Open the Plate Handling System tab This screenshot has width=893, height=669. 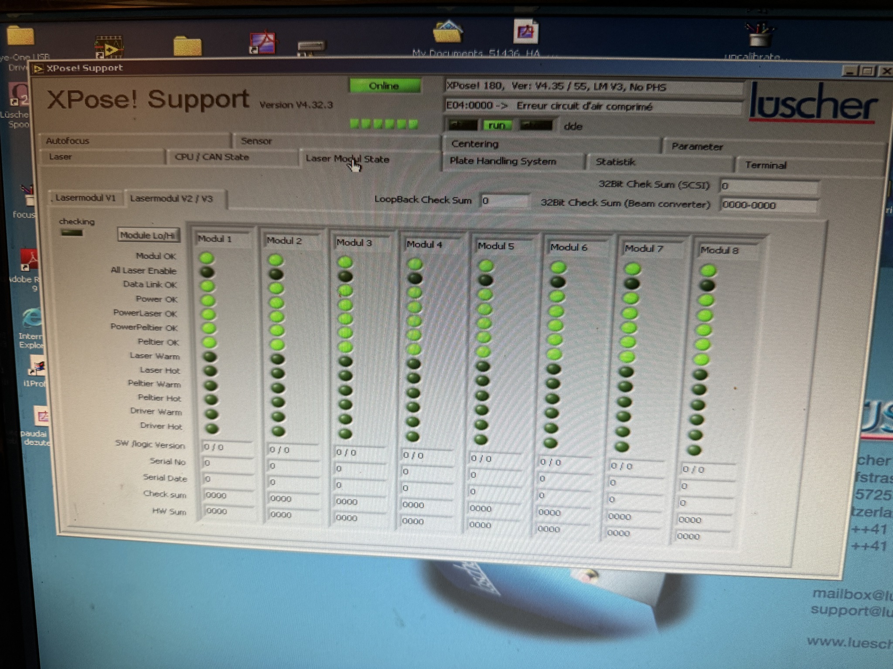(x=503, y=161)
